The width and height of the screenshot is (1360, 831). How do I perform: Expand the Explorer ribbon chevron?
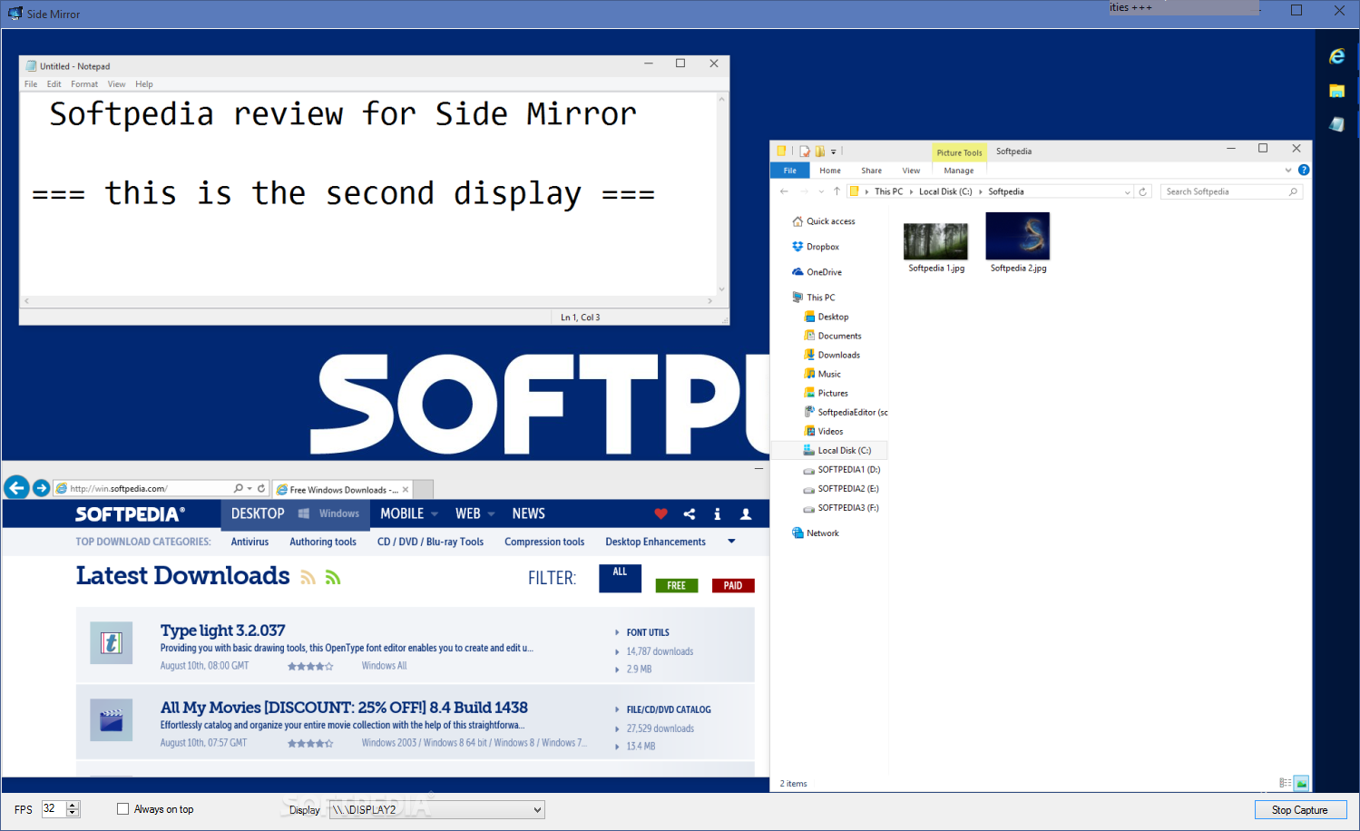(x=1288, y=170)
